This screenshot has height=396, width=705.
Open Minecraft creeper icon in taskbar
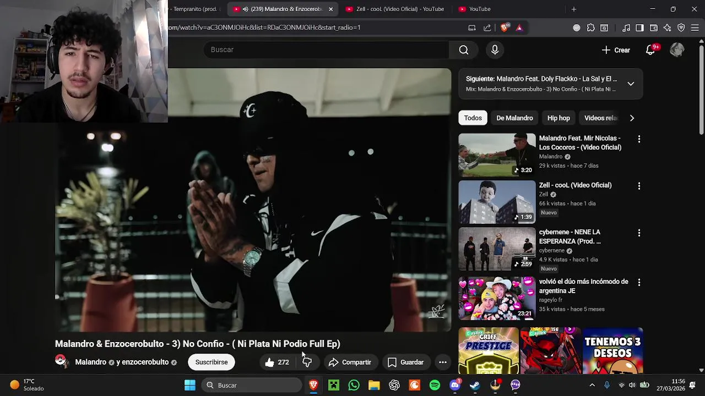pos(334,386)
